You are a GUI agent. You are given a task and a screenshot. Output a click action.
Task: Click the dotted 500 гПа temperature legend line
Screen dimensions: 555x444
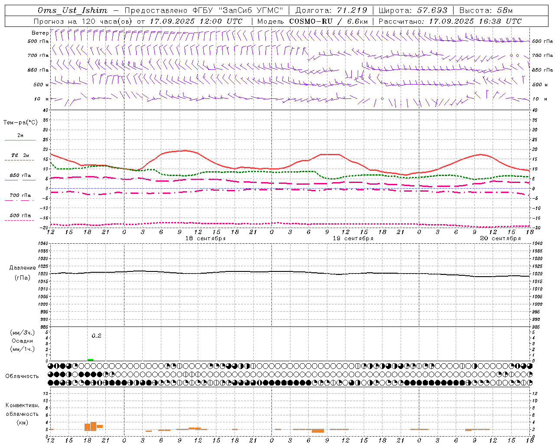pyautogui.click(x=19, y=221)
